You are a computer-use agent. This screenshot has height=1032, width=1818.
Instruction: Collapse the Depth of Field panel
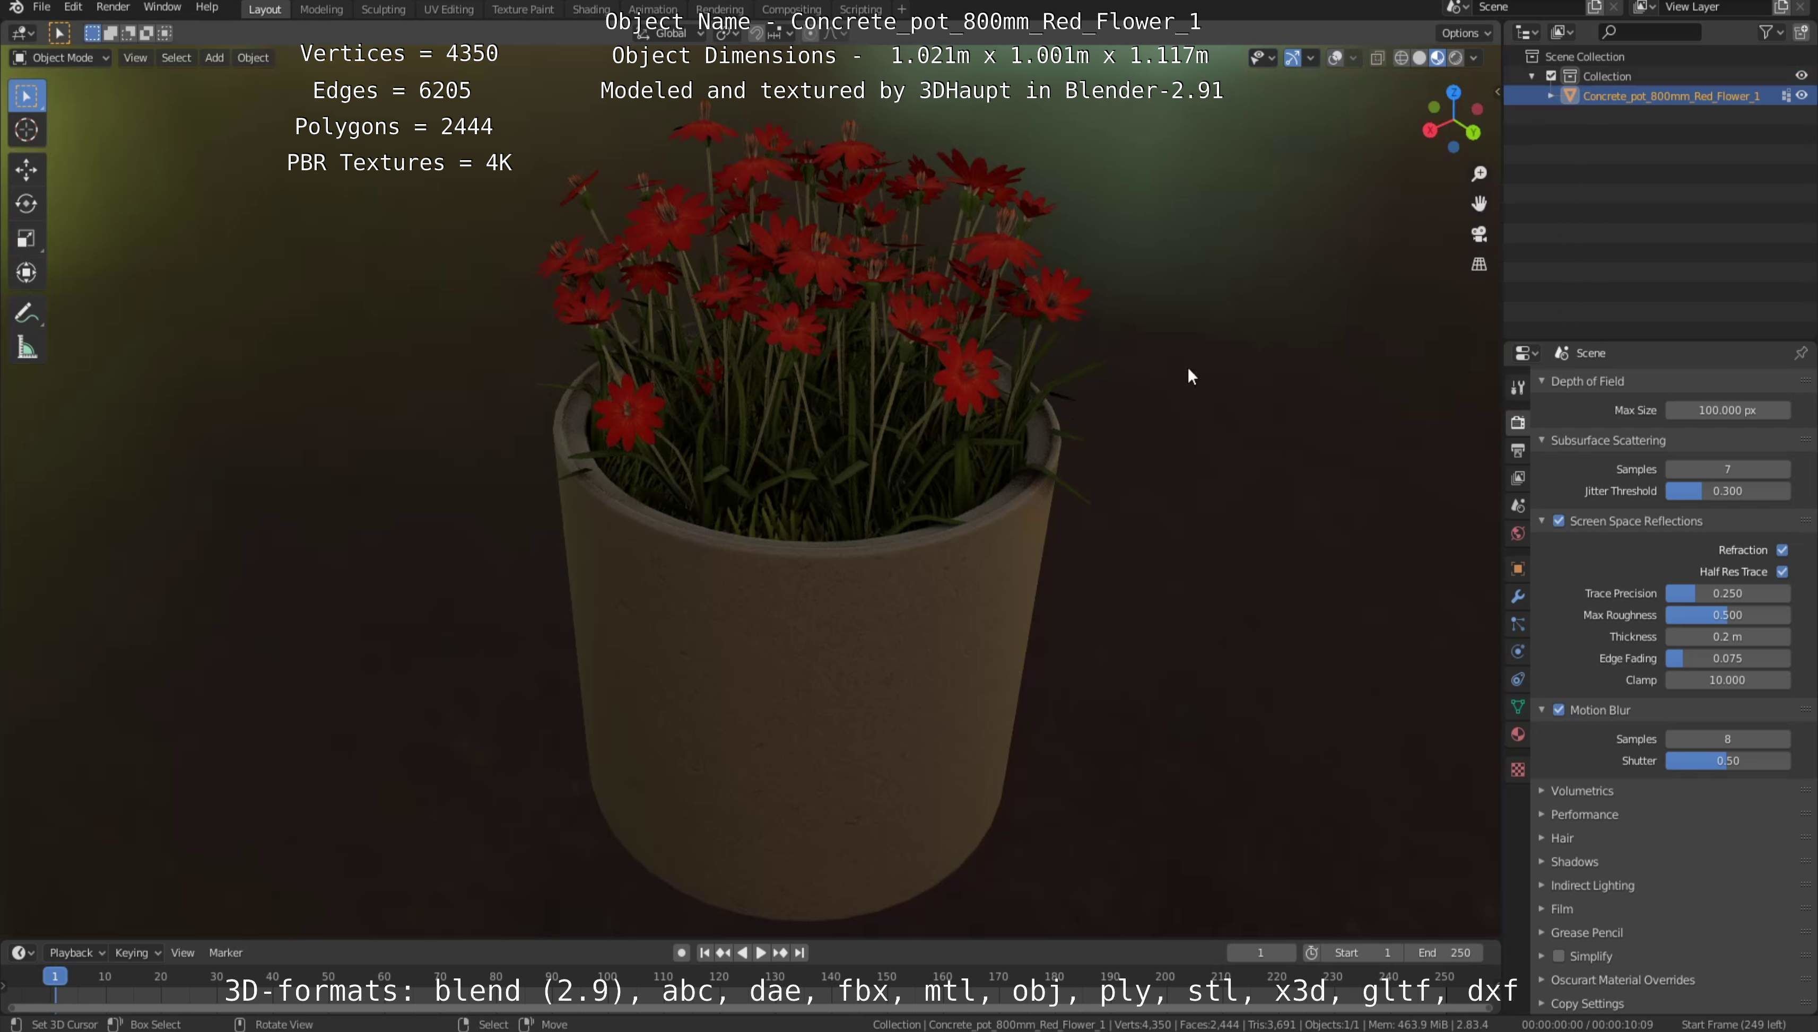(x=1542, y=381)
